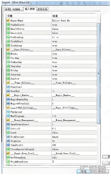Click the icon next to OpenOrdersLimit
Image resolution: width=111 pixels, height=176 pixels.
[x=8, y=124]
